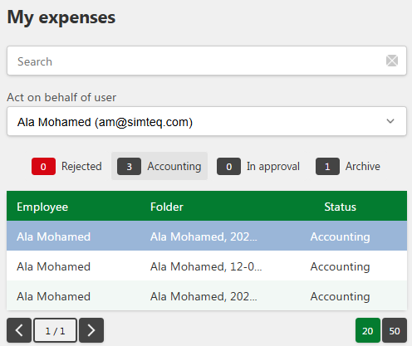This screenshot has width=412, height=346.
Task: Click the Archive count badge showing 1
Action: (x=327, y=167)
